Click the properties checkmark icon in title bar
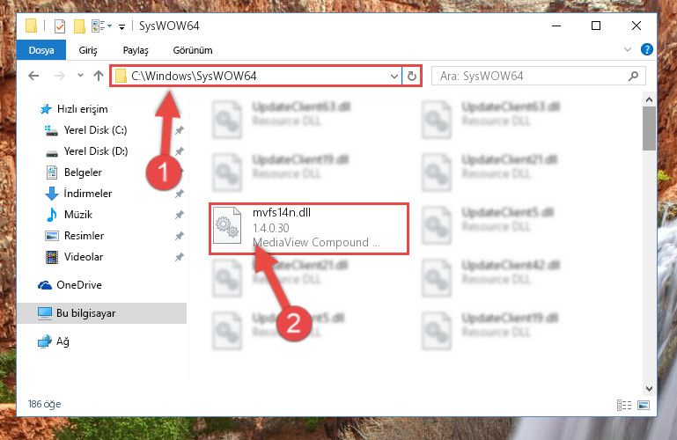 click(x=60, y=26)
